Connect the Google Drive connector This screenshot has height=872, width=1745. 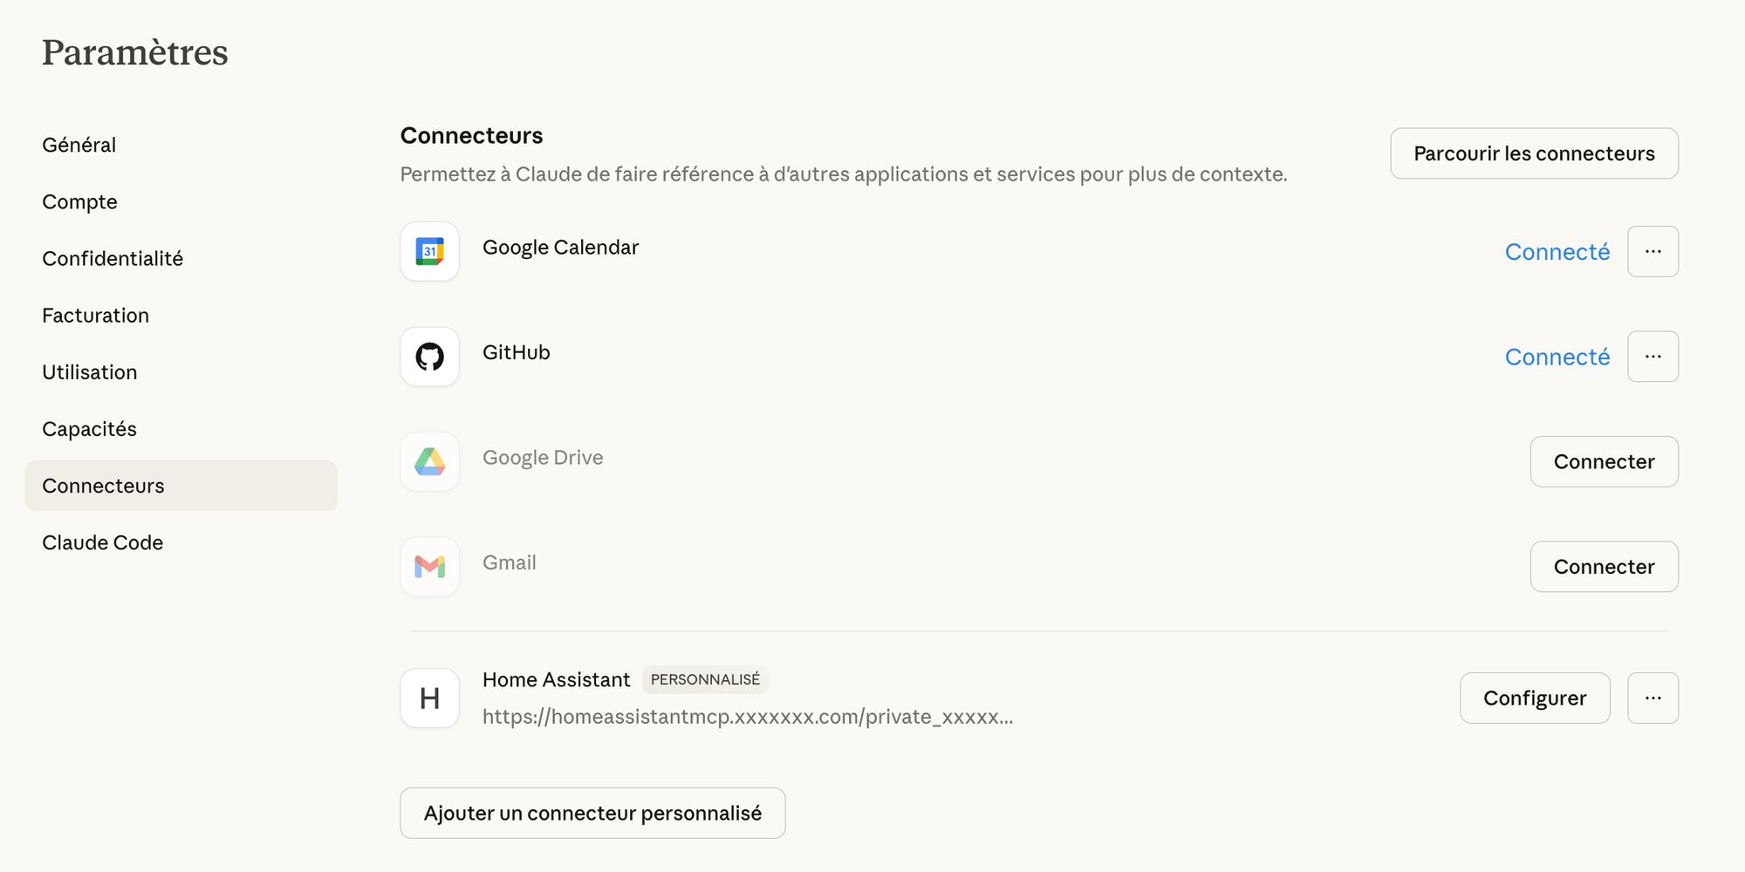[x=1604, y=461]
